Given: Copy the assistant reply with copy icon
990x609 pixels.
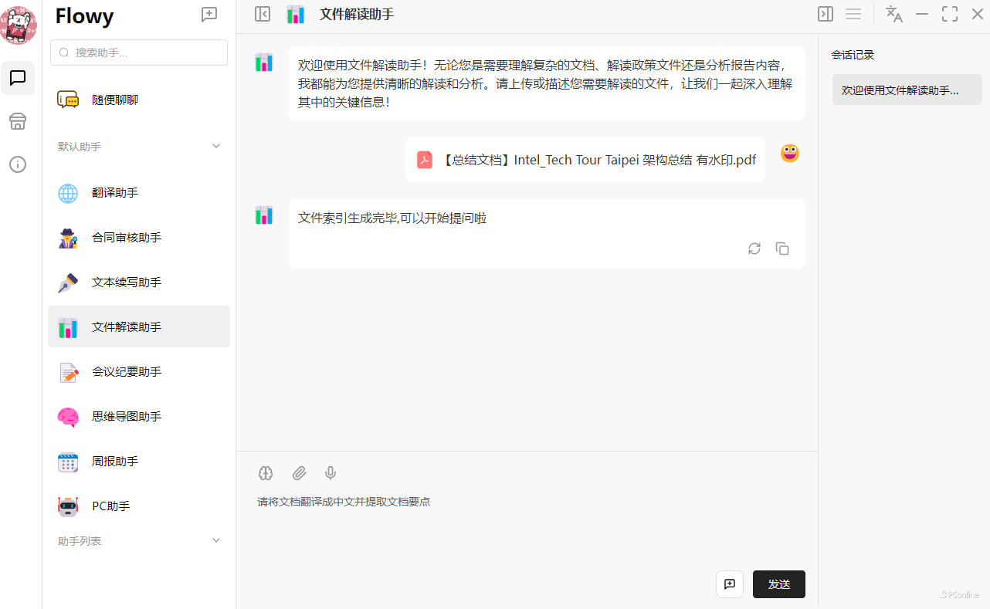Looking at the screenshot, I should pos(782,249).
